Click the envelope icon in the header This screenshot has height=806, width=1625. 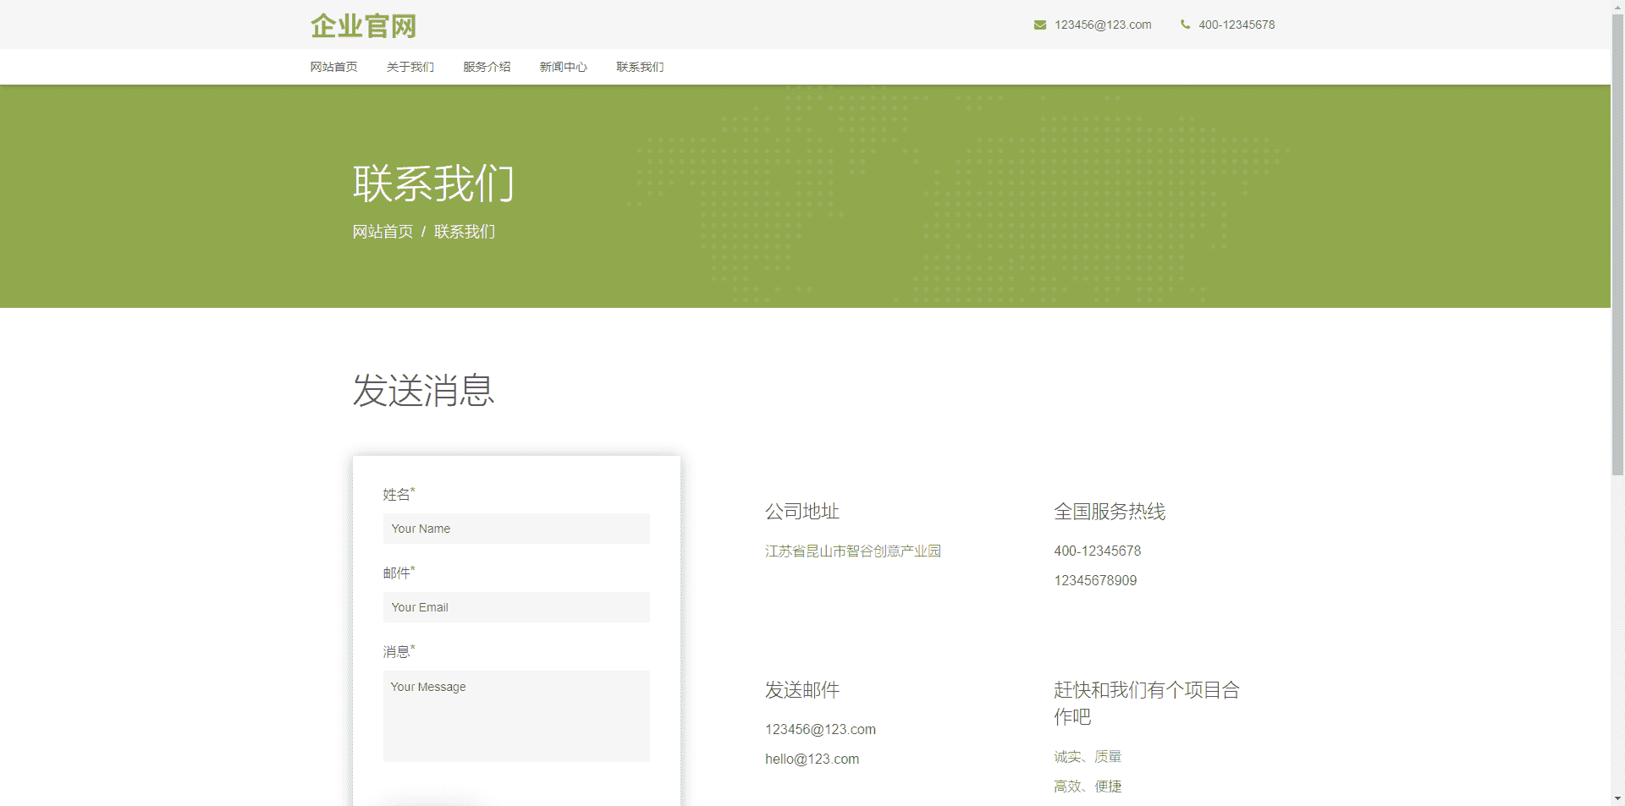click(1039, 25)
